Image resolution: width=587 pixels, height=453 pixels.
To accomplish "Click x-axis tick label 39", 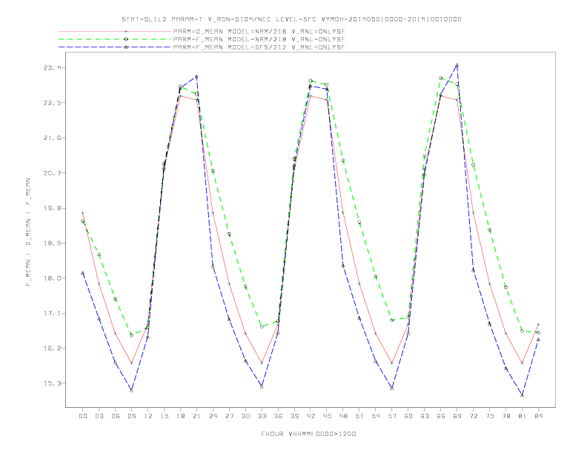I will click(294, 416).
